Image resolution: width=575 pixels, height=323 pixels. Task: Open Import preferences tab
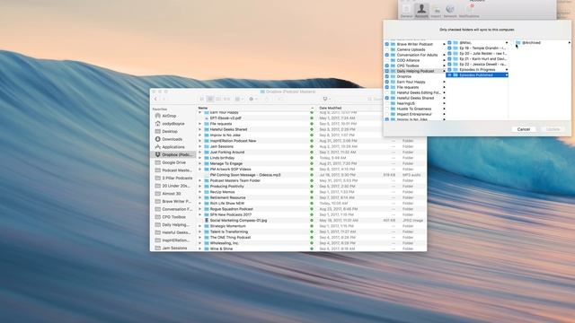[436, 11]
